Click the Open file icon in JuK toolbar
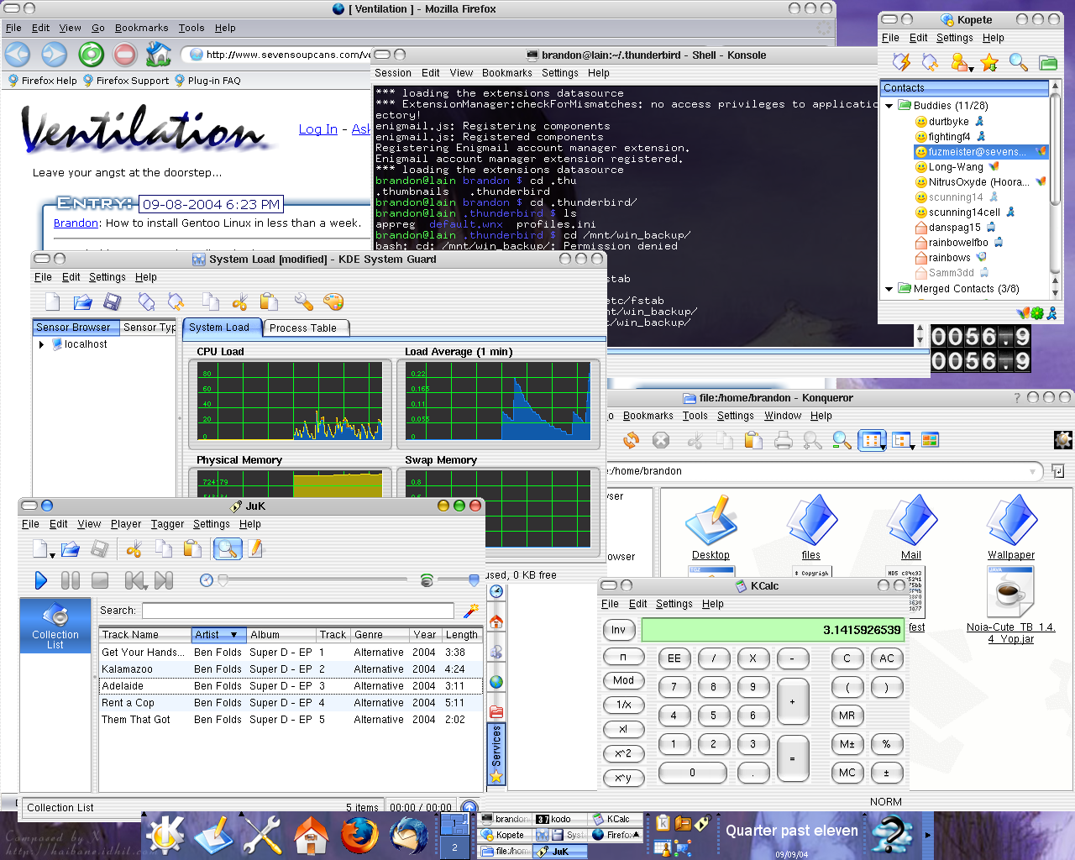 pos(71,549)
